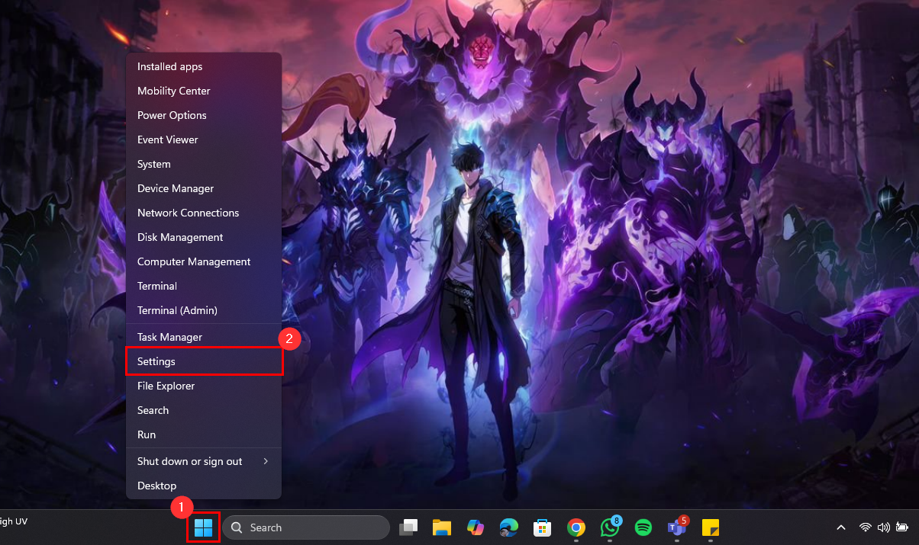Expand the Shut down or sign out submenu
919x545 pixels.
pyautogui.click(x=203, y=461)
